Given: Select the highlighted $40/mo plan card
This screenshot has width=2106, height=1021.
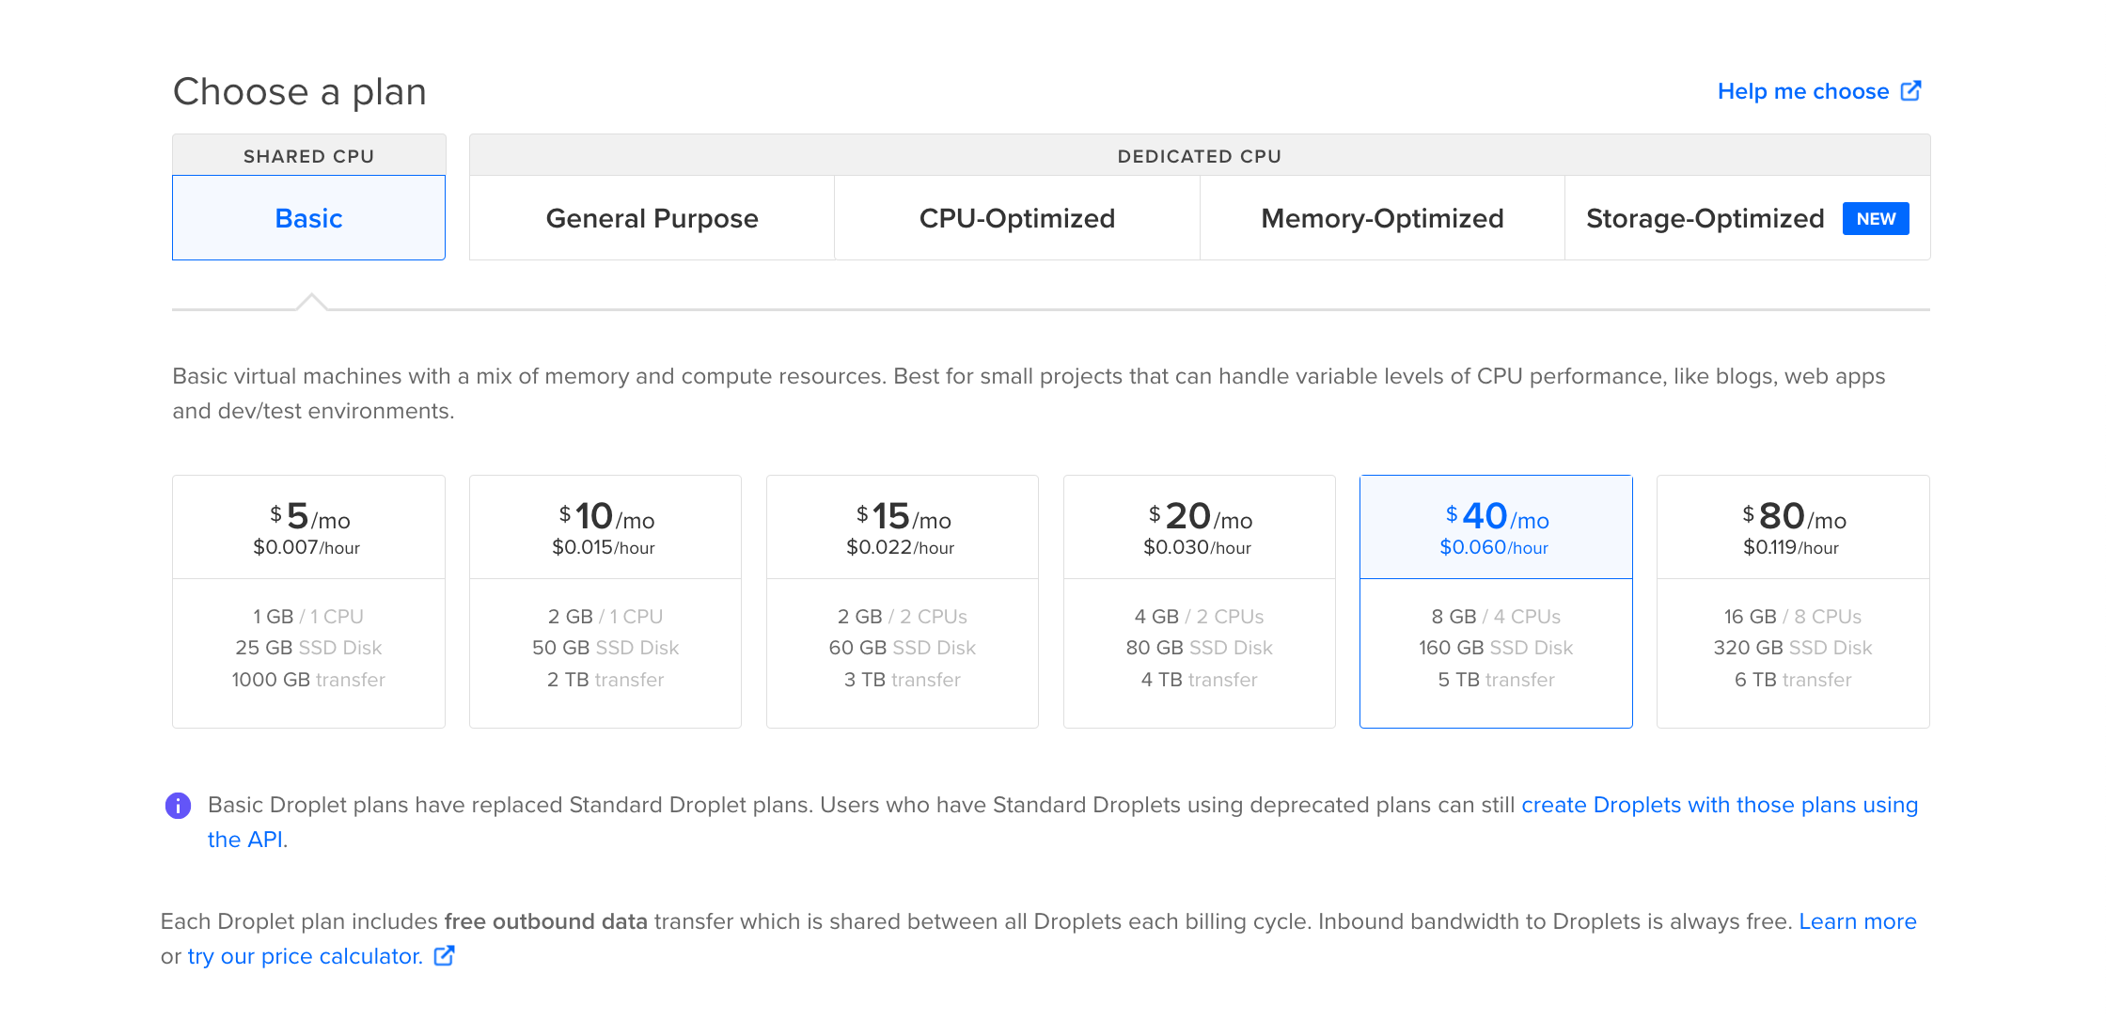Looking at the screenshot, I should (1496, 602).
